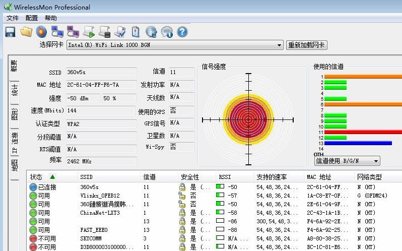Open the 文件 menu
The width and height of the screenshot is (402, 251).
[13, 18]
